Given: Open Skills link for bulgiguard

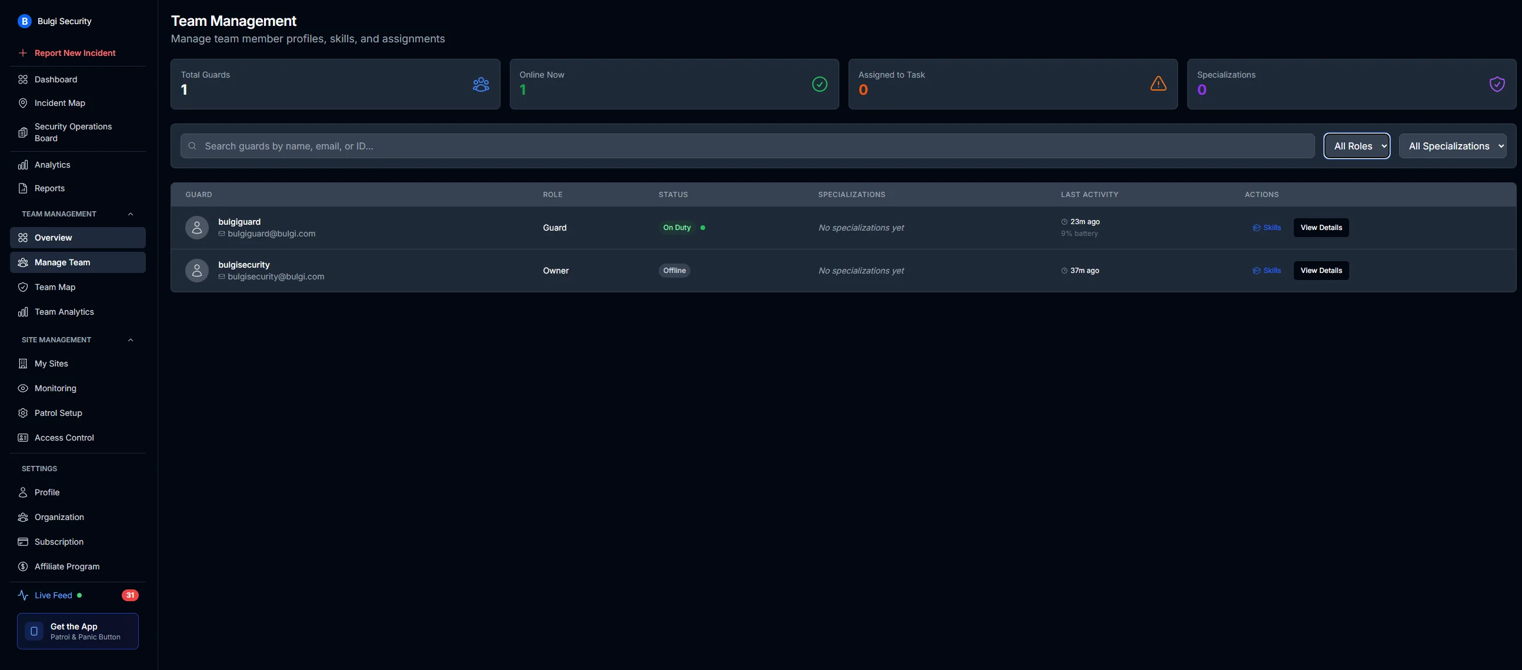Looking at the screenshot, I should [1267, 228].
